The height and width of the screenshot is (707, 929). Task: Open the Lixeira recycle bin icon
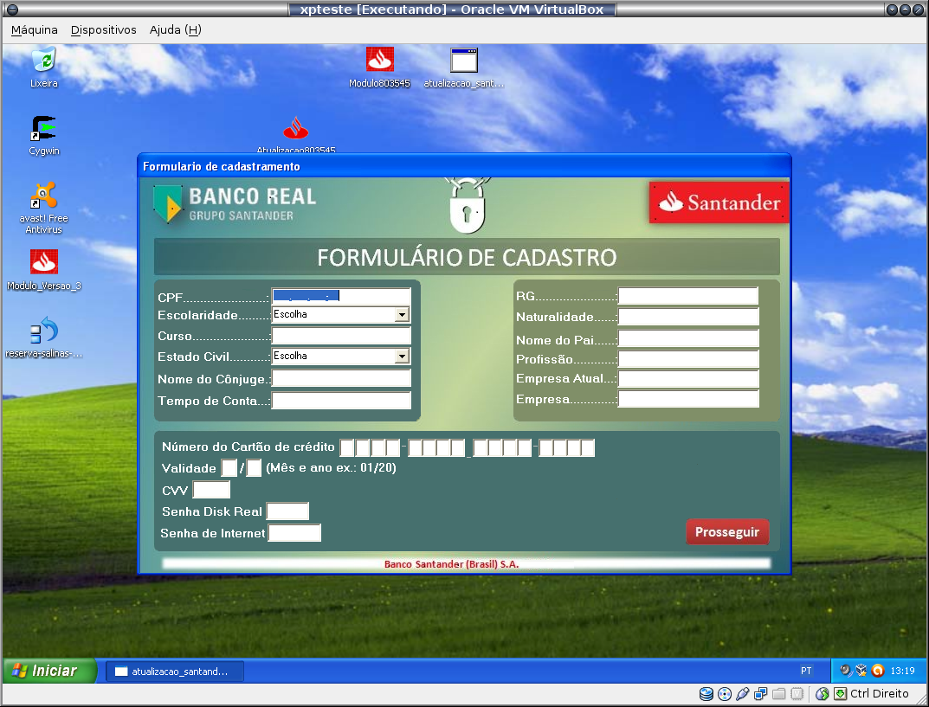44,66
